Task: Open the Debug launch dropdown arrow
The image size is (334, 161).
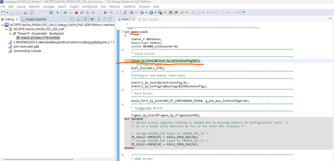Action: 146,13
